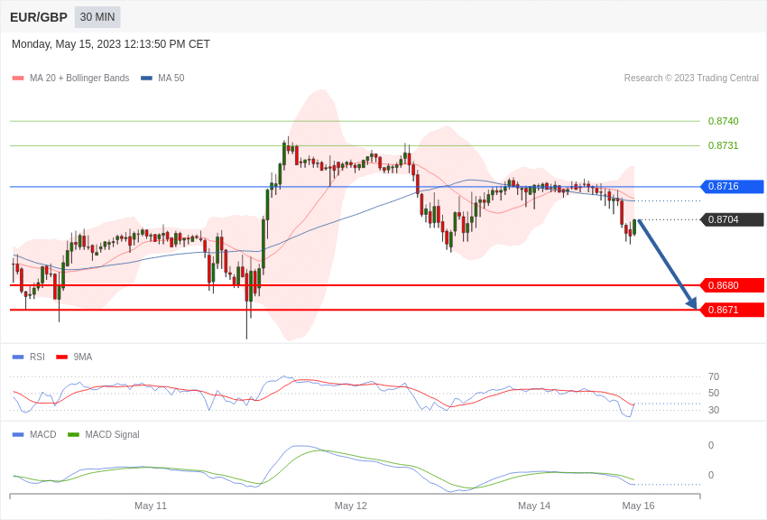Click the May 12 date axis label
This screenshot has width=767, height=520.
click(351, 506)
